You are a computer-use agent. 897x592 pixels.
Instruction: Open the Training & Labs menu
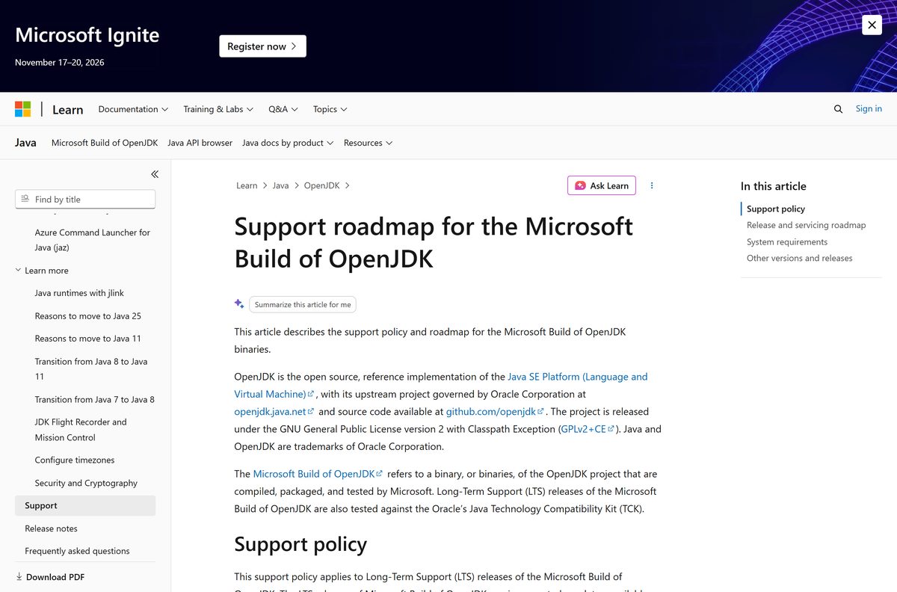[218, 109]
